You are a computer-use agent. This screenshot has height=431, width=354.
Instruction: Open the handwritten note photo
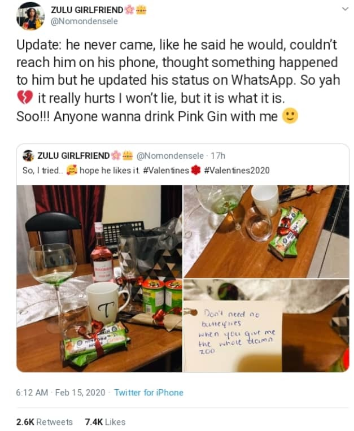point(266,326)
